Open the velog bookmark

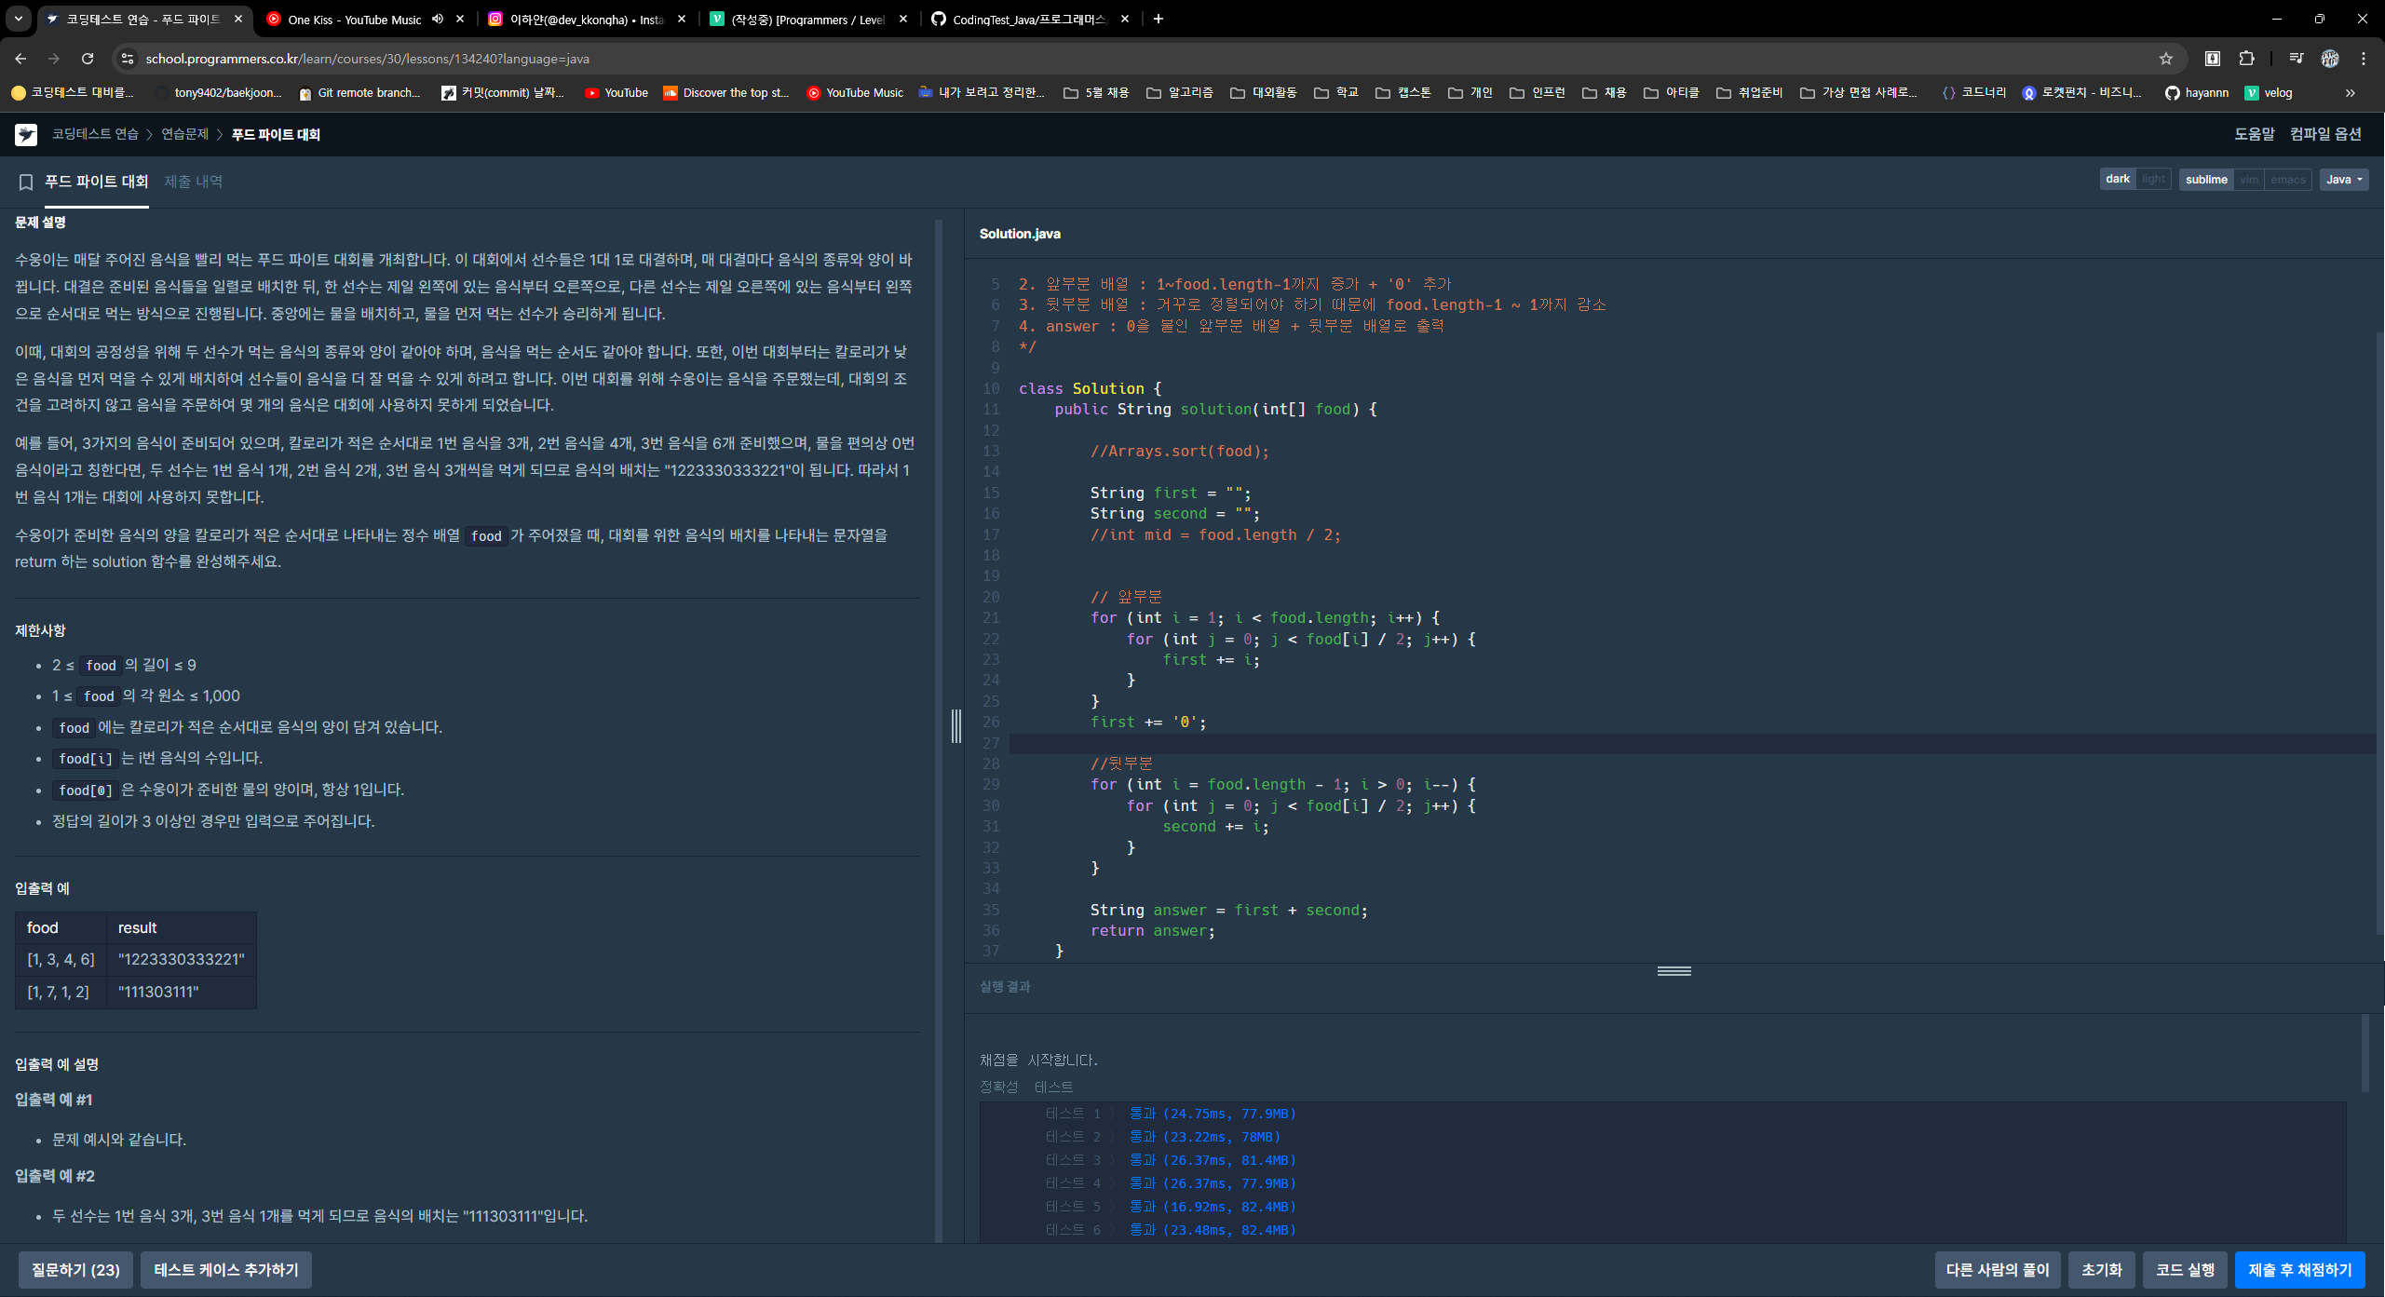[x=2269, y=93]
